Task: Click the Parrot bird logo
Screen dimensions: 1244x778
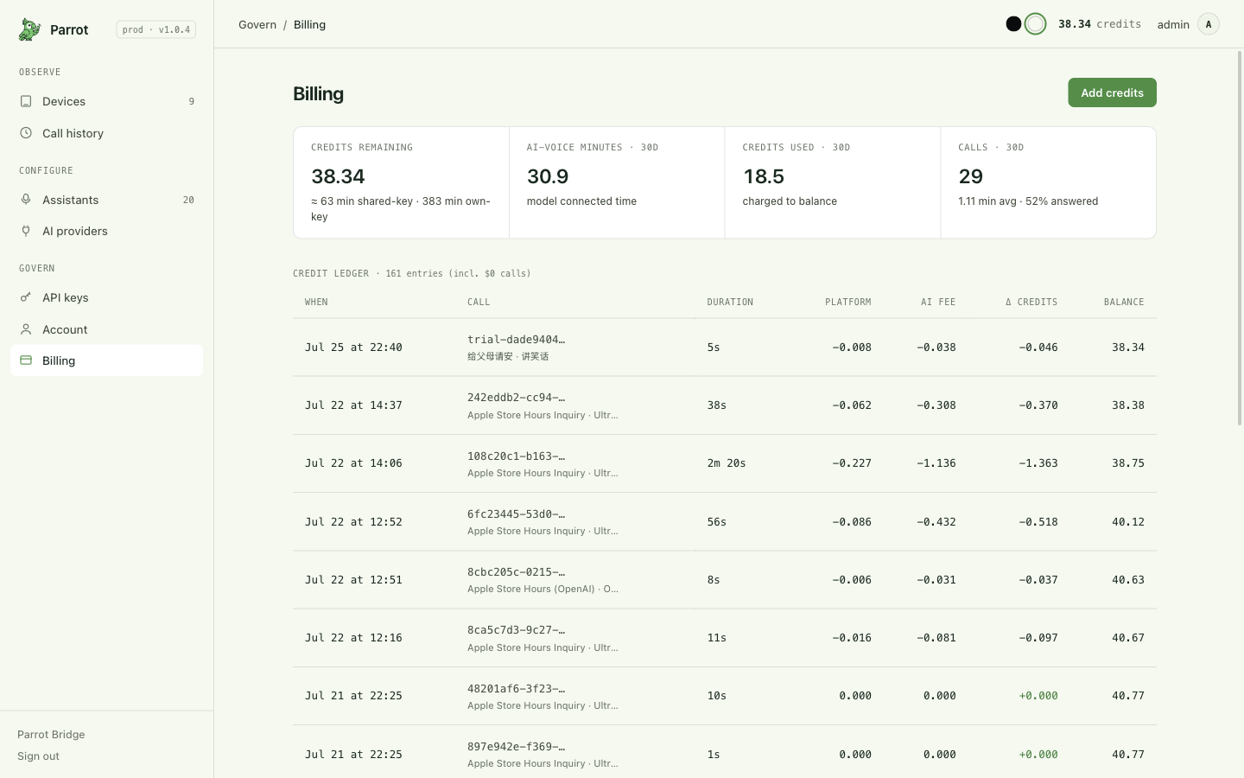Action: click(29, 29)
